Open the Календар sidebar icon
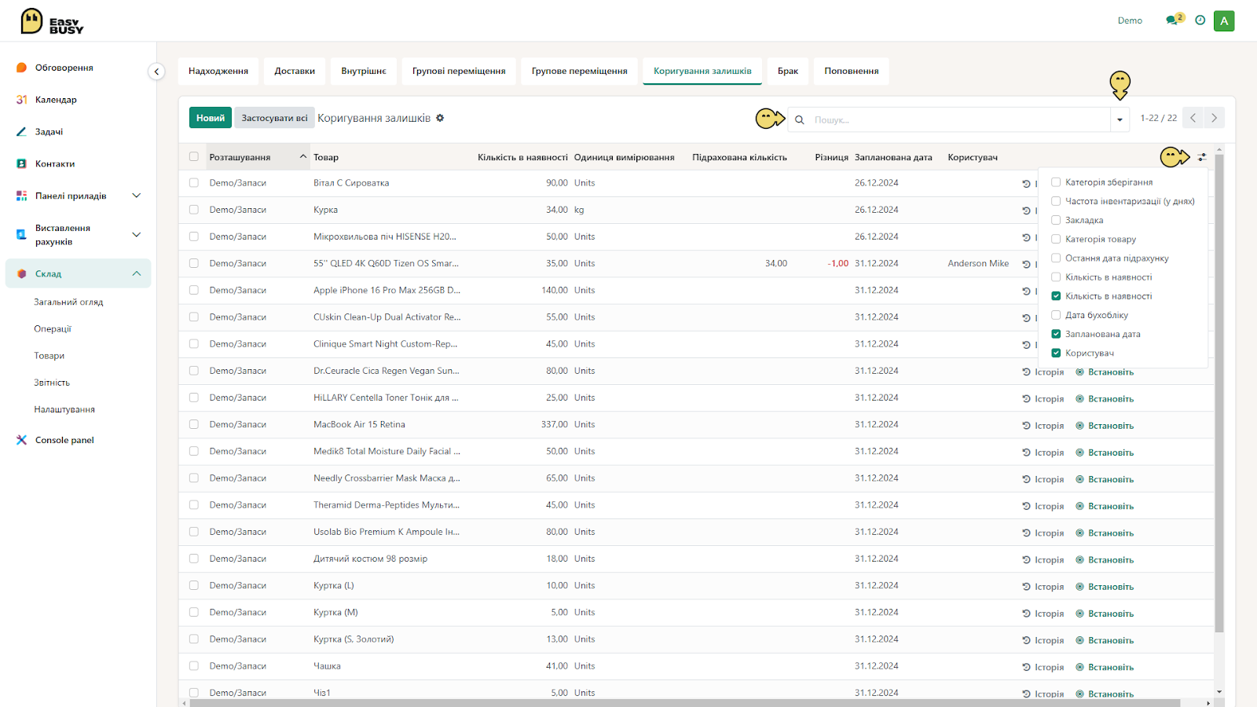This screenshot has width=1257, height=707. click(x=22, y=100)
